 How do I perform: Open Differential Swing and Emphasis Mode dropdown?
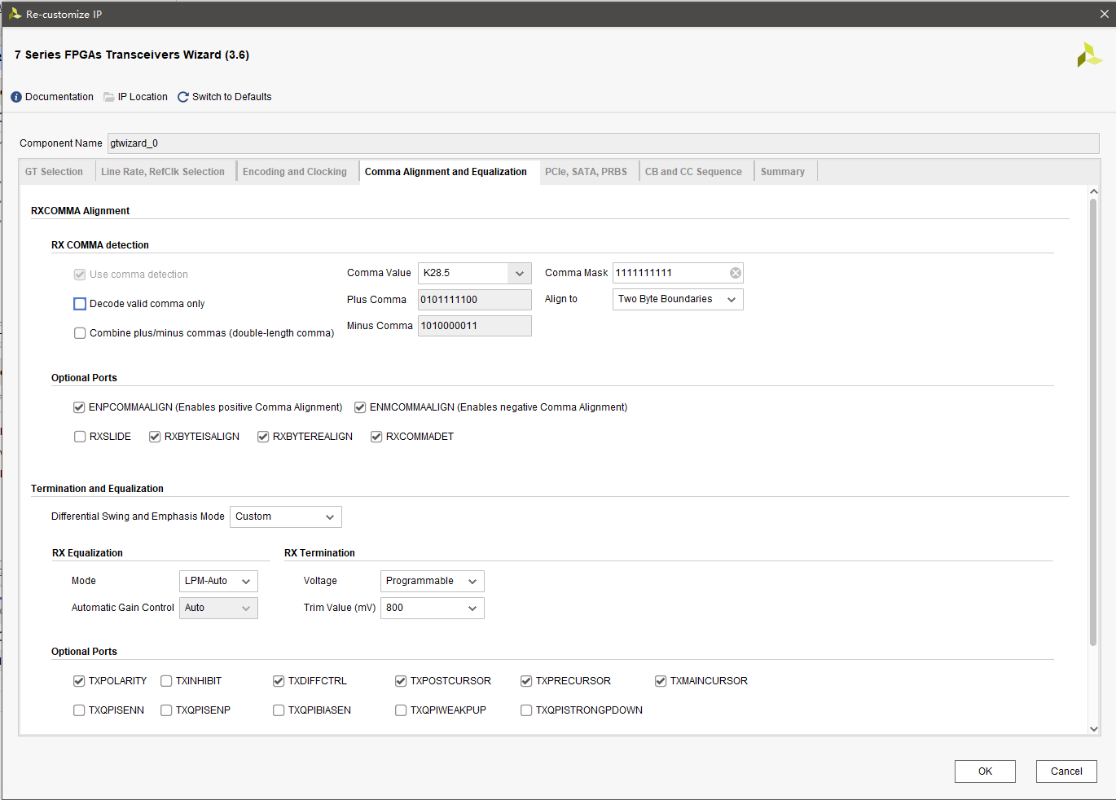[286, 516]
